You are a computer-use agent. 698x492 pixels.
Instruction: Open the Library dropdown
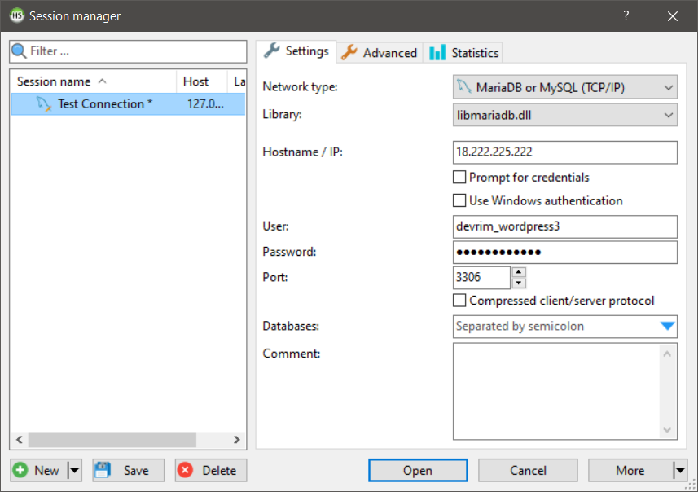pyautogui.click(x=565, y=116)
